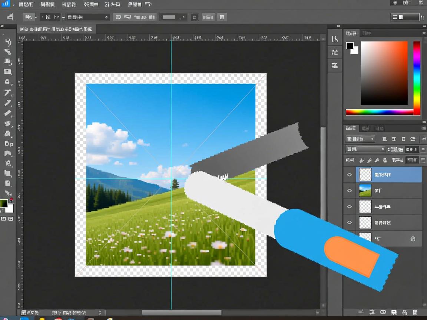Switch to the second tab beside the Layers tab
This screenshot has height=320, width=427.
[365, 129]
